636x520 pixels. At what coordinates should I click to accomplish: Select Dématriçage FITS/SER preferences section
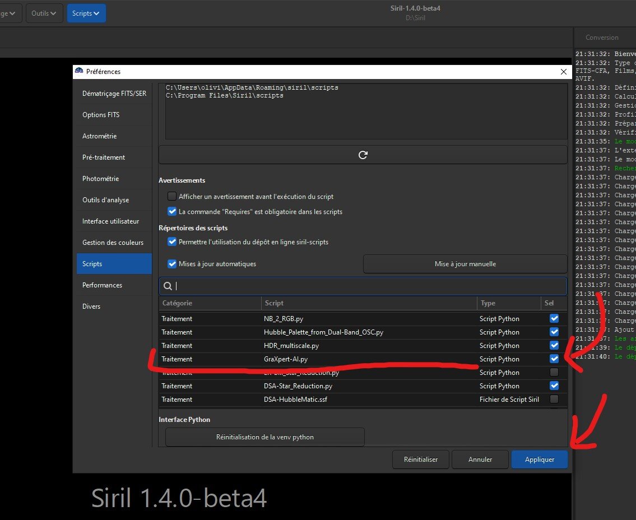tap(114, 93)
